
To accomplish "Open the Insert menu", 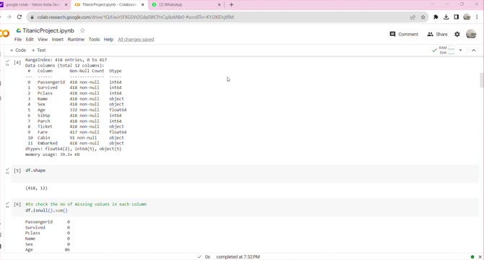I will click(57, 40).
